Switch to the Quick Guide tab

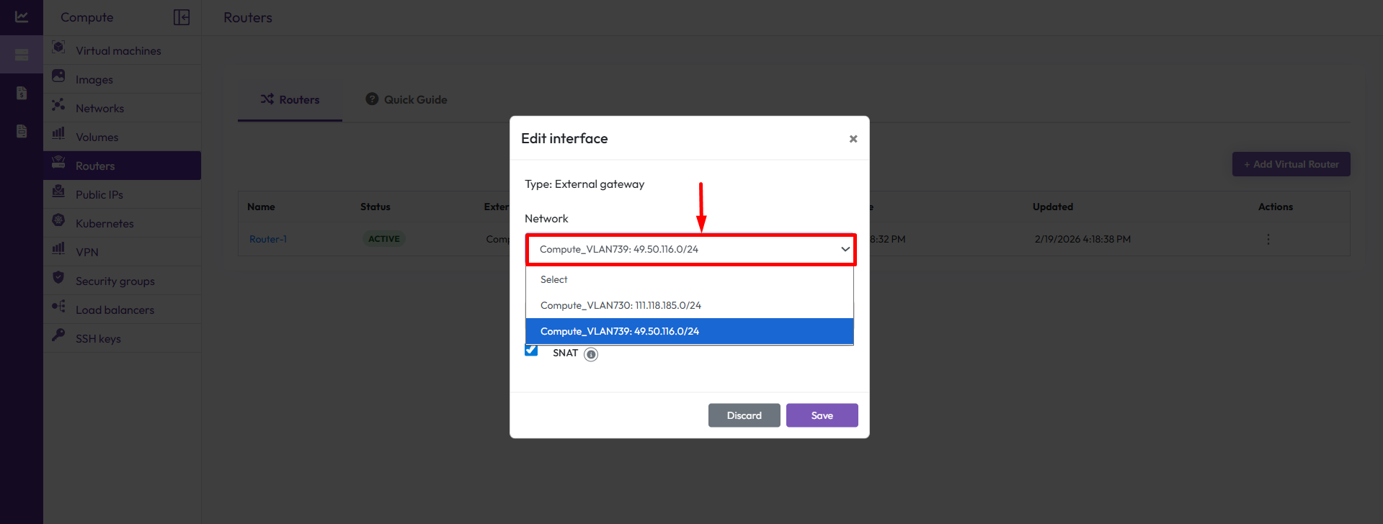[406, 100]
